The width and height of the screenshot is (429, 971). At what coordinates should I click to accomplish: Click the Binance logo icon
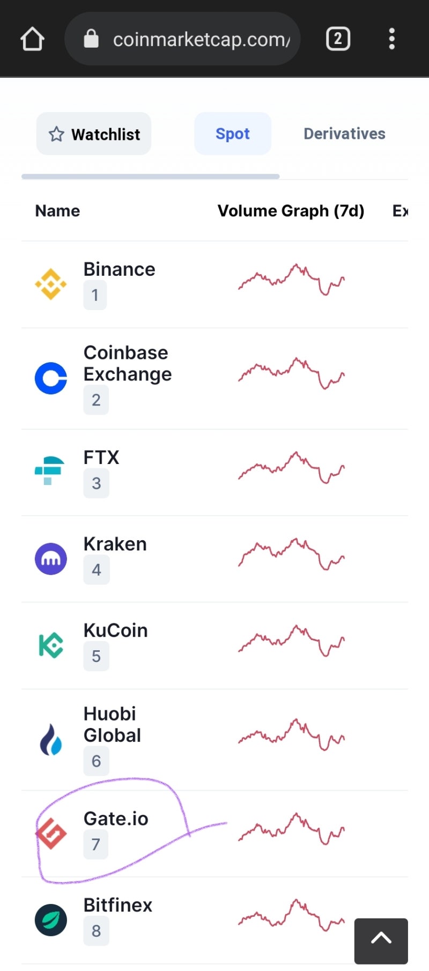[x=51, y=284]
